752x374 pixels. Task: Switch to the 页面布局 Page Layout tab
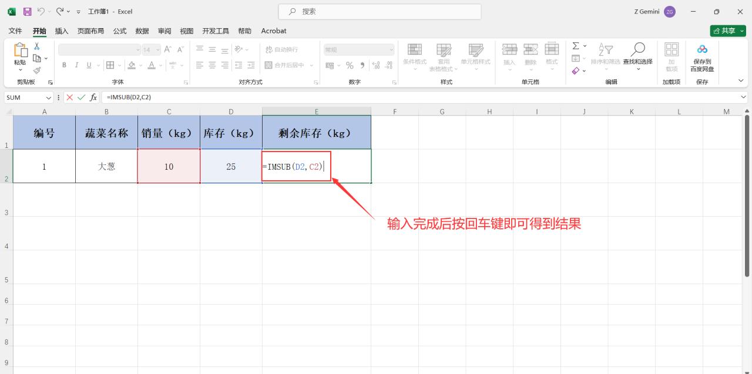coord(90,31)
